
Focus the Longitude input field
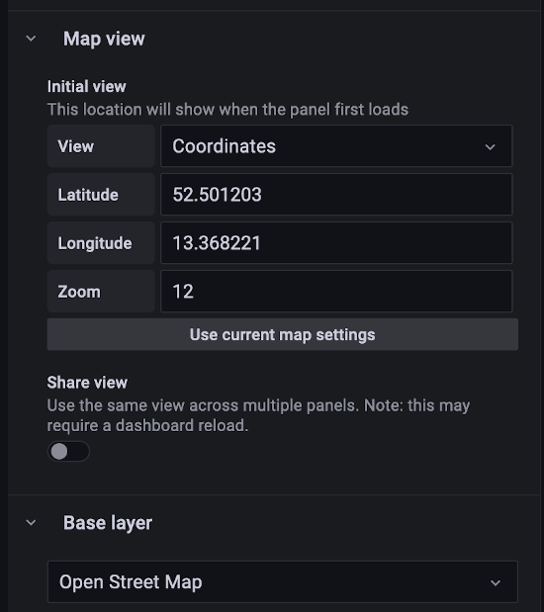[336, 243]
